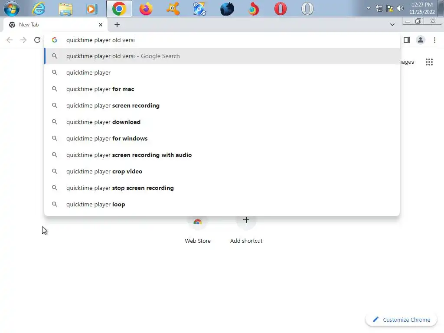Open the blue disc media taskbar icon
The width and height of the screenshot is (444, 333).
point(199,9)
